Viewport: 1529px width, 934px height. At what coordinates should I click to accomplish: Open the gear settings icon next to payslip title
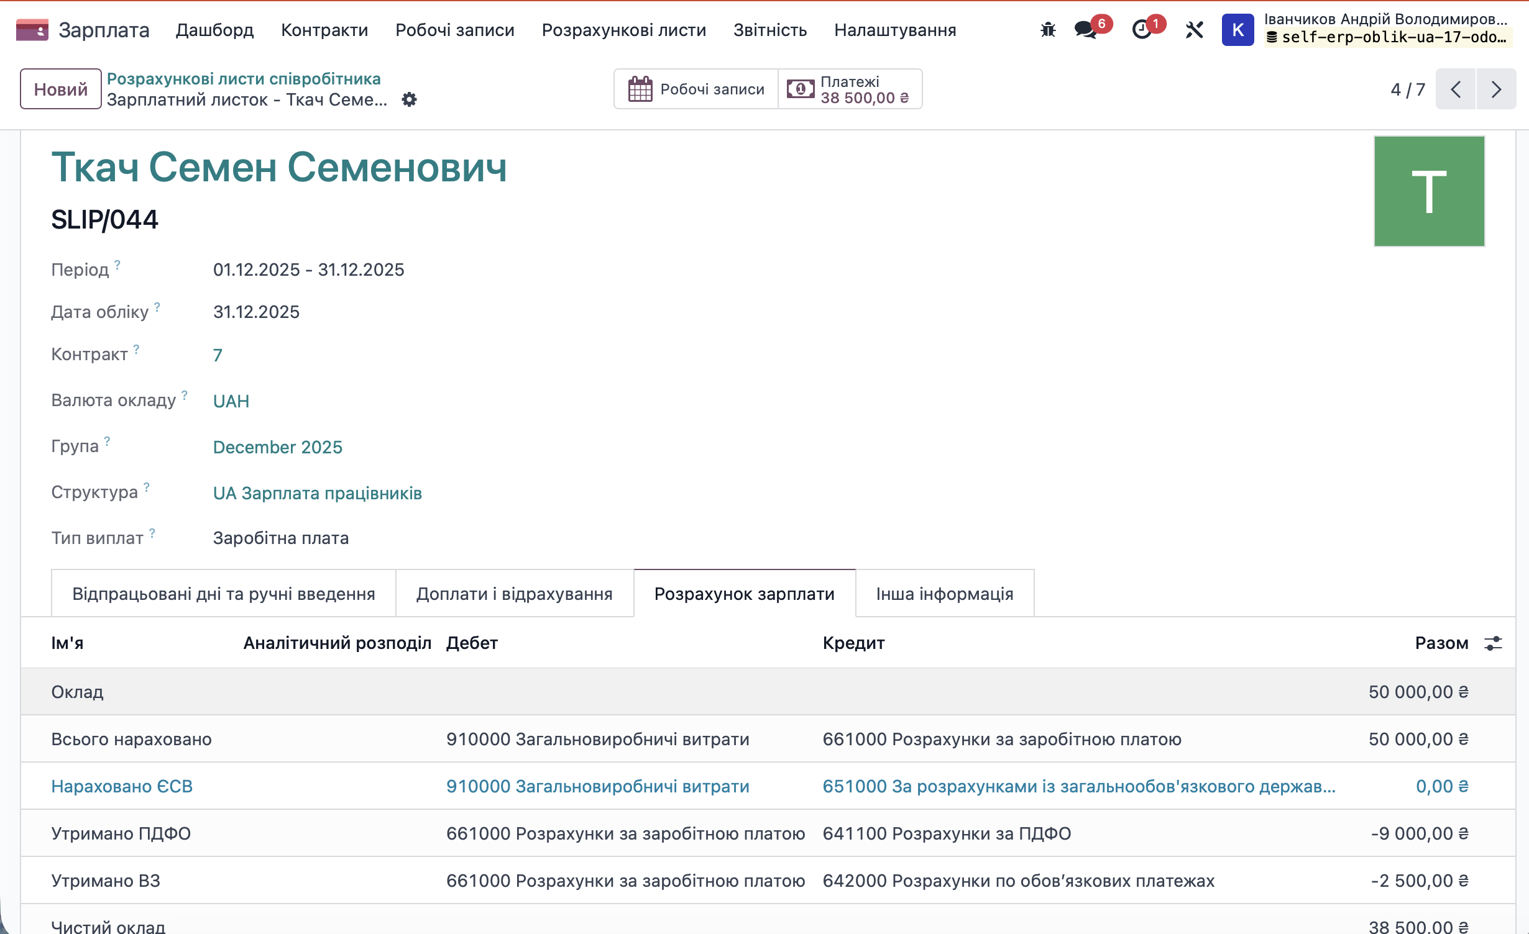click(x=410, y=99)
